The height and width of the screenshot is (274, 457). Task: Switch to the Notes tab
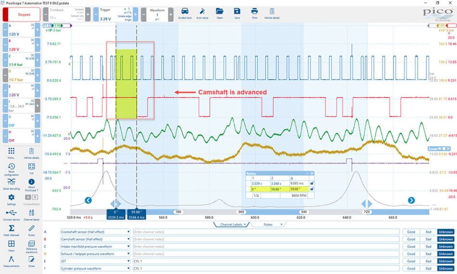coord(268,224)
